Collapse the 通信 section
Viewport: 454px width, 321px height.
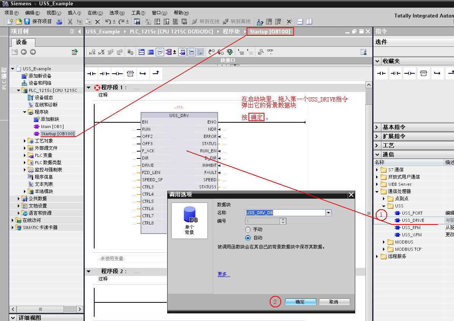(x=377, y=155)
